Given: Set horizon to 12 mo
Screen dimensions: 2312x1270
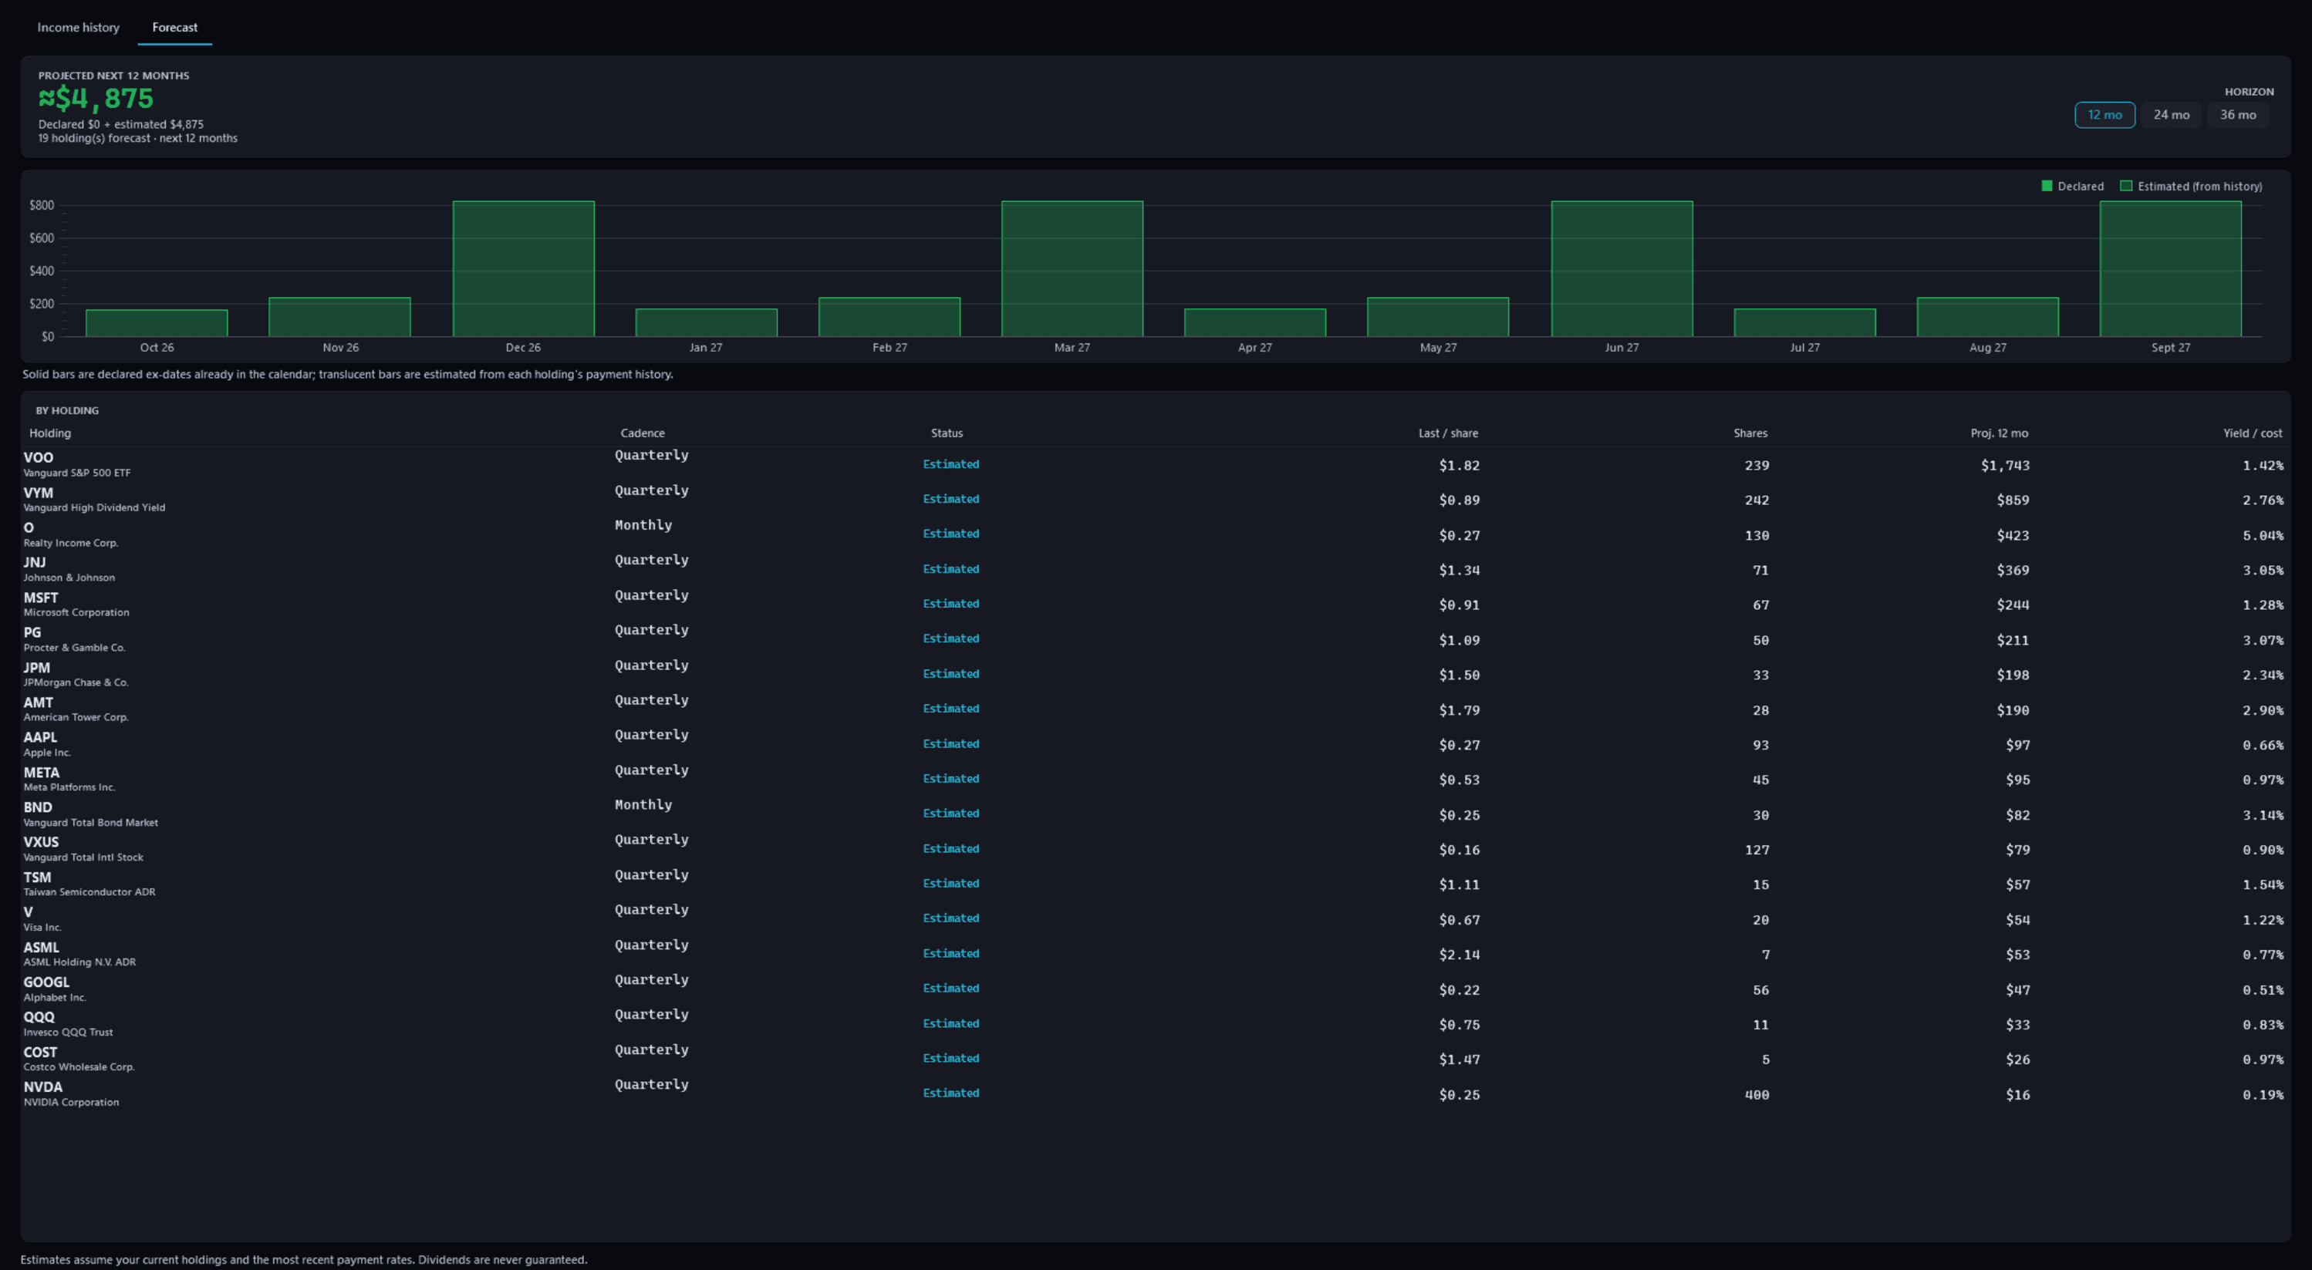Looking at the screenshot, I should click(x=2104, y=115).
